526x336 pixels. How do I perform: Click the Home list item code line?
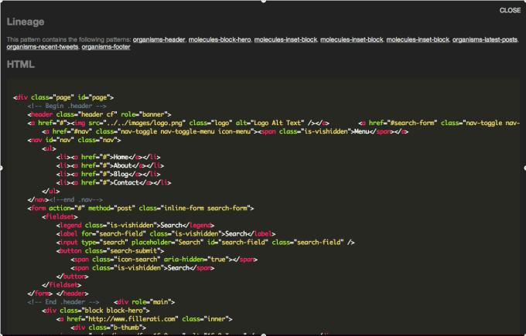(x=108, y=157)
